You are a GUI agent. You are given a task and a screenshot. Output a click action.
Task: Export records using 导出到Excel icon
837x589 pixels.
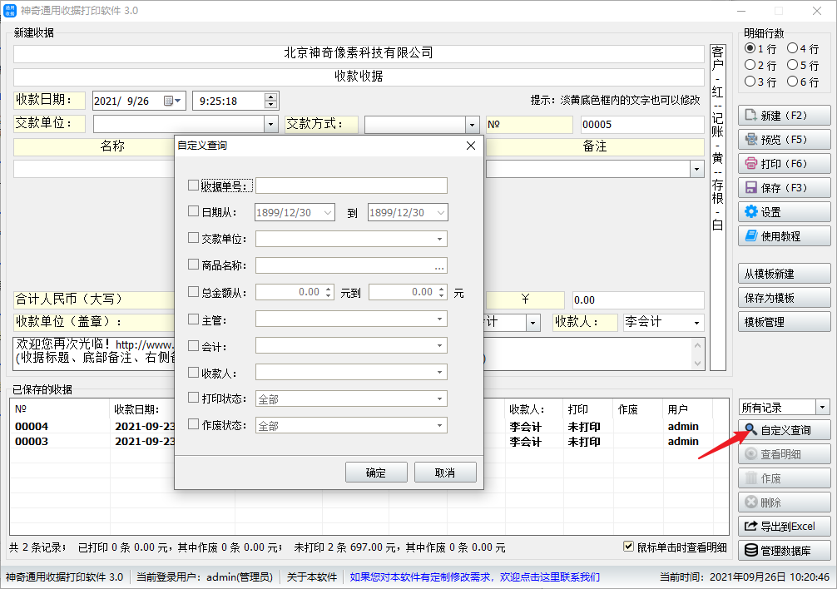(x=751, y=527)
